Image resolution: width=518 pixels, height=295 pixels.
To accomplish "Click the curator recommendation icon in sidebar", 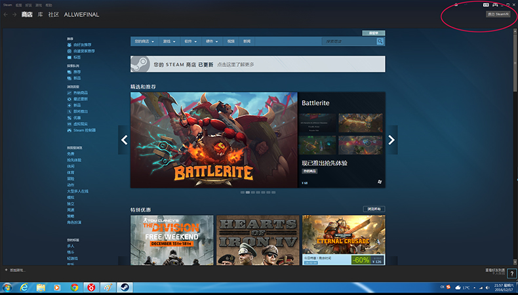I will point(70,51).
